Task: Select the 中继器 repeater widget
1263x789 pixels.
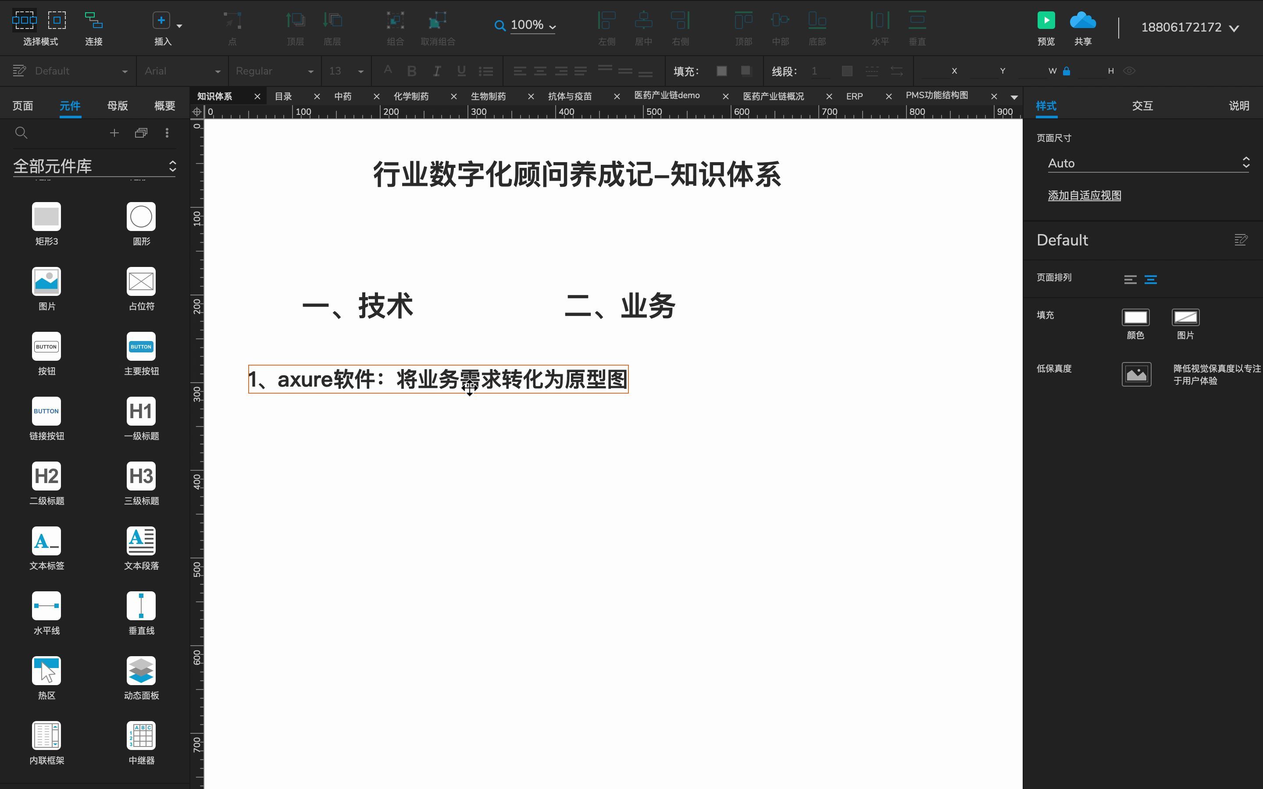Action: [x=141, y=743]
